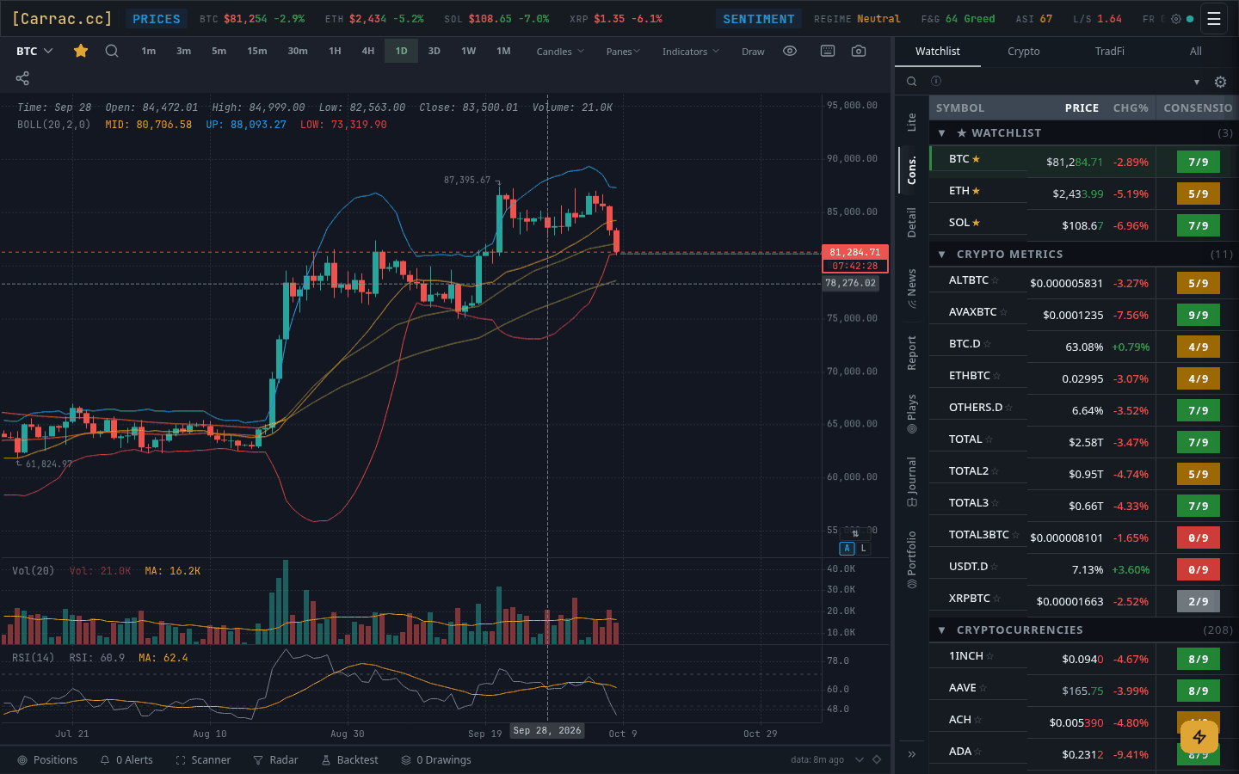1239x774 pixels.
Task: Click the diamond icon in the bottom bar
Action: (877, 759)
